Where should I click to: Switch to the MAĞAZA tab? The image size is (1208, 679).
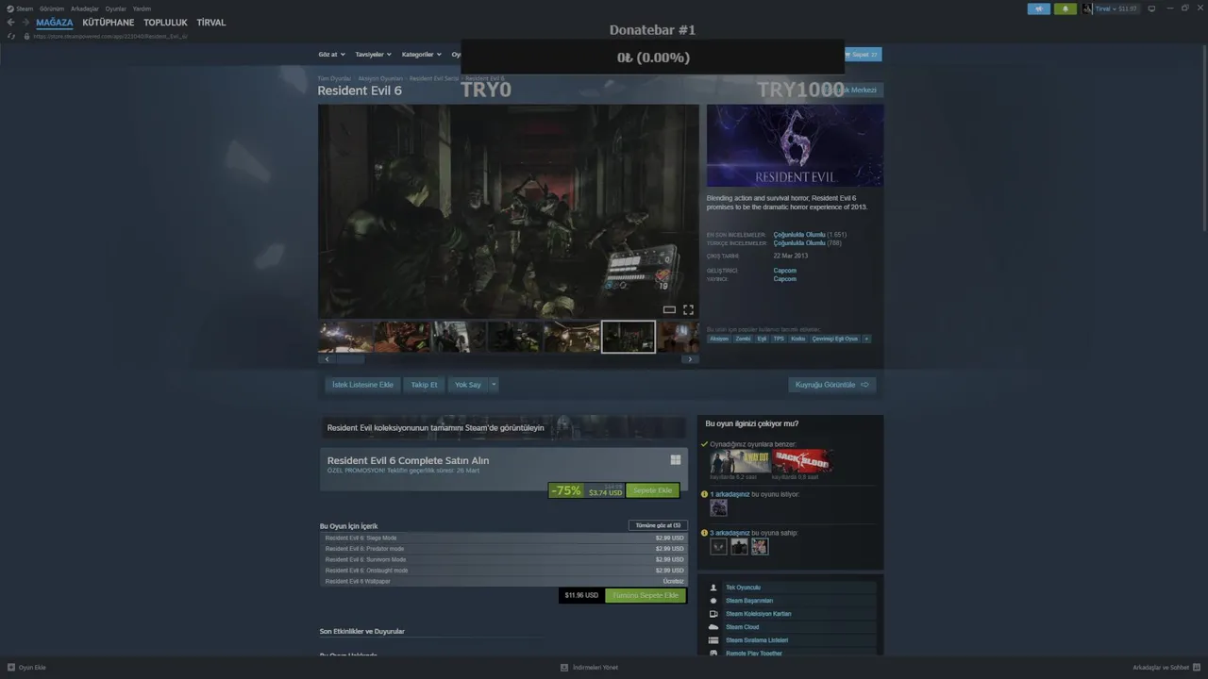point(55,23)
